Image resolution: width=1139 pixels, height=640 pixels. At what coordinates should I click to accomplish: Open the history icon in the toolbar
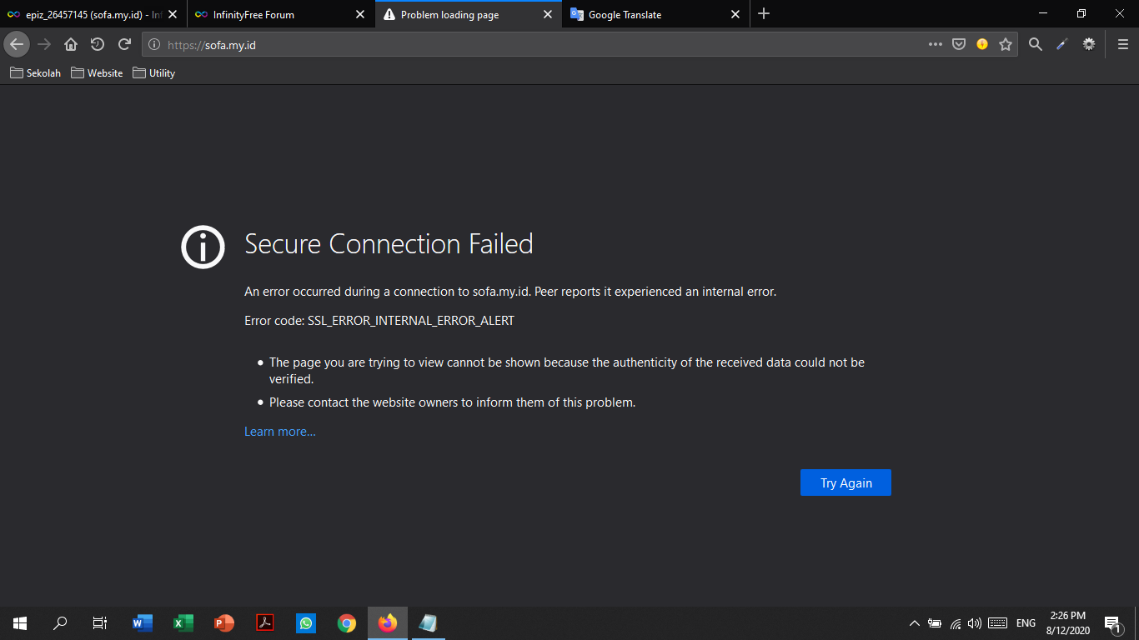point(98,45)
